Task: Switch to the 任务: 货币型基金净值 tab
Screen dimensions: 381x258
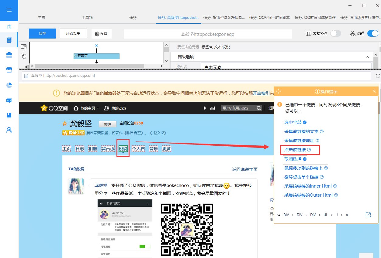Action: (x=224, y=18)
